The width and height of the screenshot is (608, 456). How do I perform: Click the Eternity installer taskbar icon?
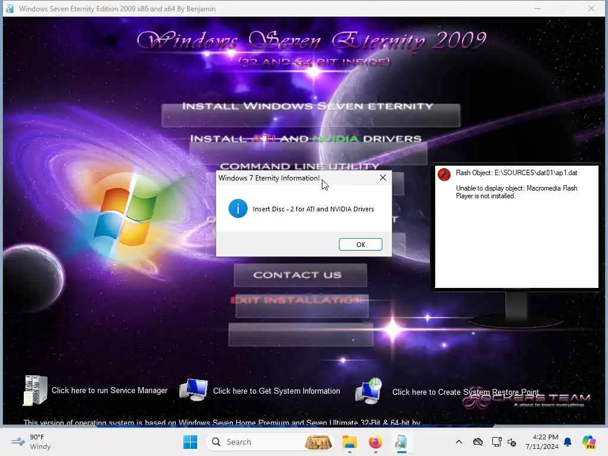pos(401,442)
